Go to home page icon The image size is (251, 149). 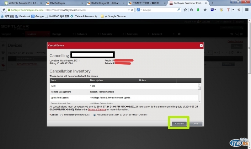coord(205,10)
